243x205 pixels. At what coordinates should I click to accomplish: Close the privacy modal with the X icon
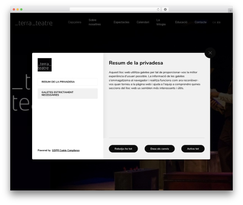click(x=210, y=53)
